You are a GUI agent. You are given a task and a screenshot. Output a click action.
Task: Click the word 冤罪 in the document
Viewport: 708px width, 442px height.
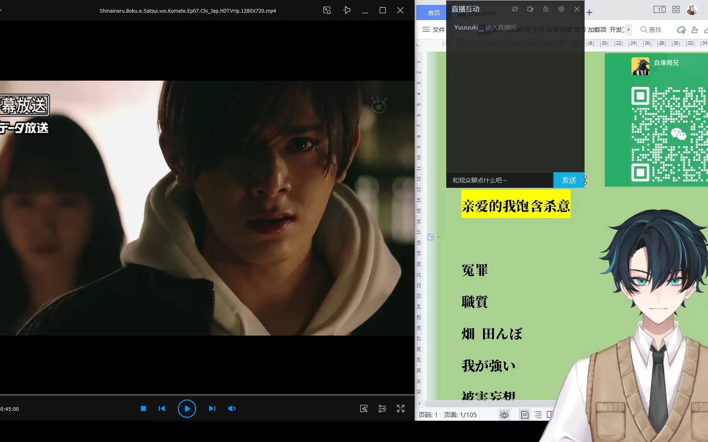tap(474, 271)
